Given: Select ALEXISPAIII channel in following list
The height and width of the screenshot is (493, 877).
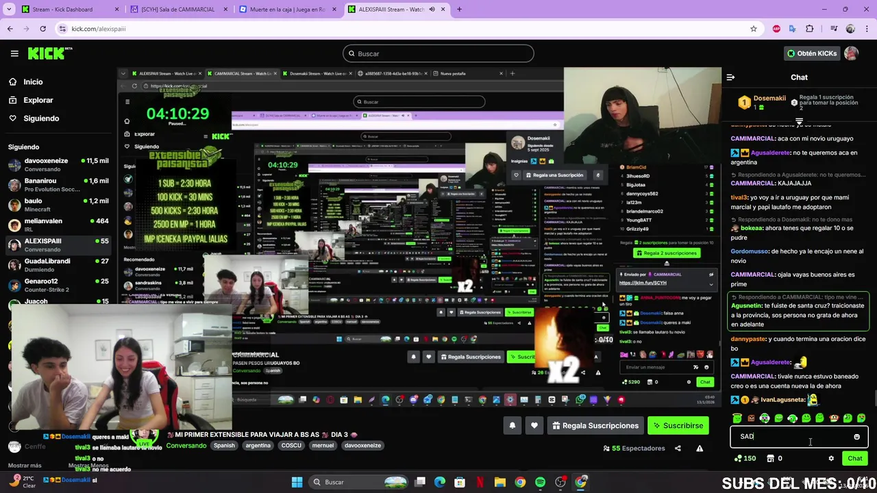Looking at the screenshot, I should click(x=58, y=244).
